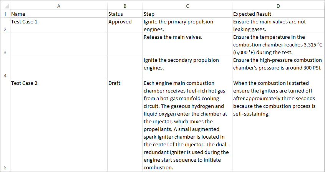Select row 1 header
Screen dimensions: 325x172
pos(5,14)
